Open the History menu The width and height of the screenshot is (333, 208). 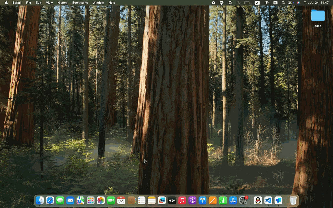(62, 3)
